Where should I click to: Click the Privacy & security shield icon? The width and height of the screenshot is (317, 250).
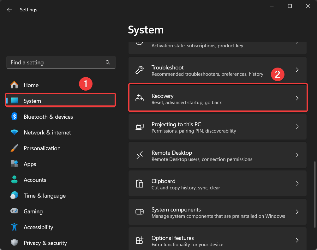point(14,242)
